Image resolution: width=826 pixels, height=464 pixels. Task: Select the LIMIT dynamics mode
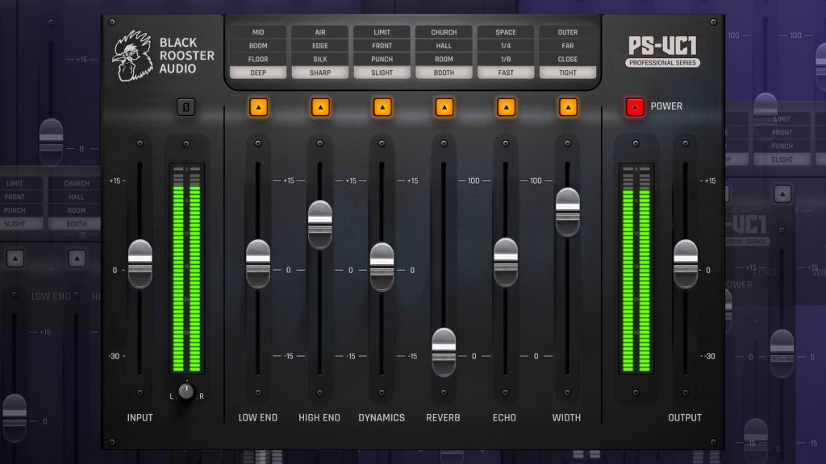(x=382, y=32)
